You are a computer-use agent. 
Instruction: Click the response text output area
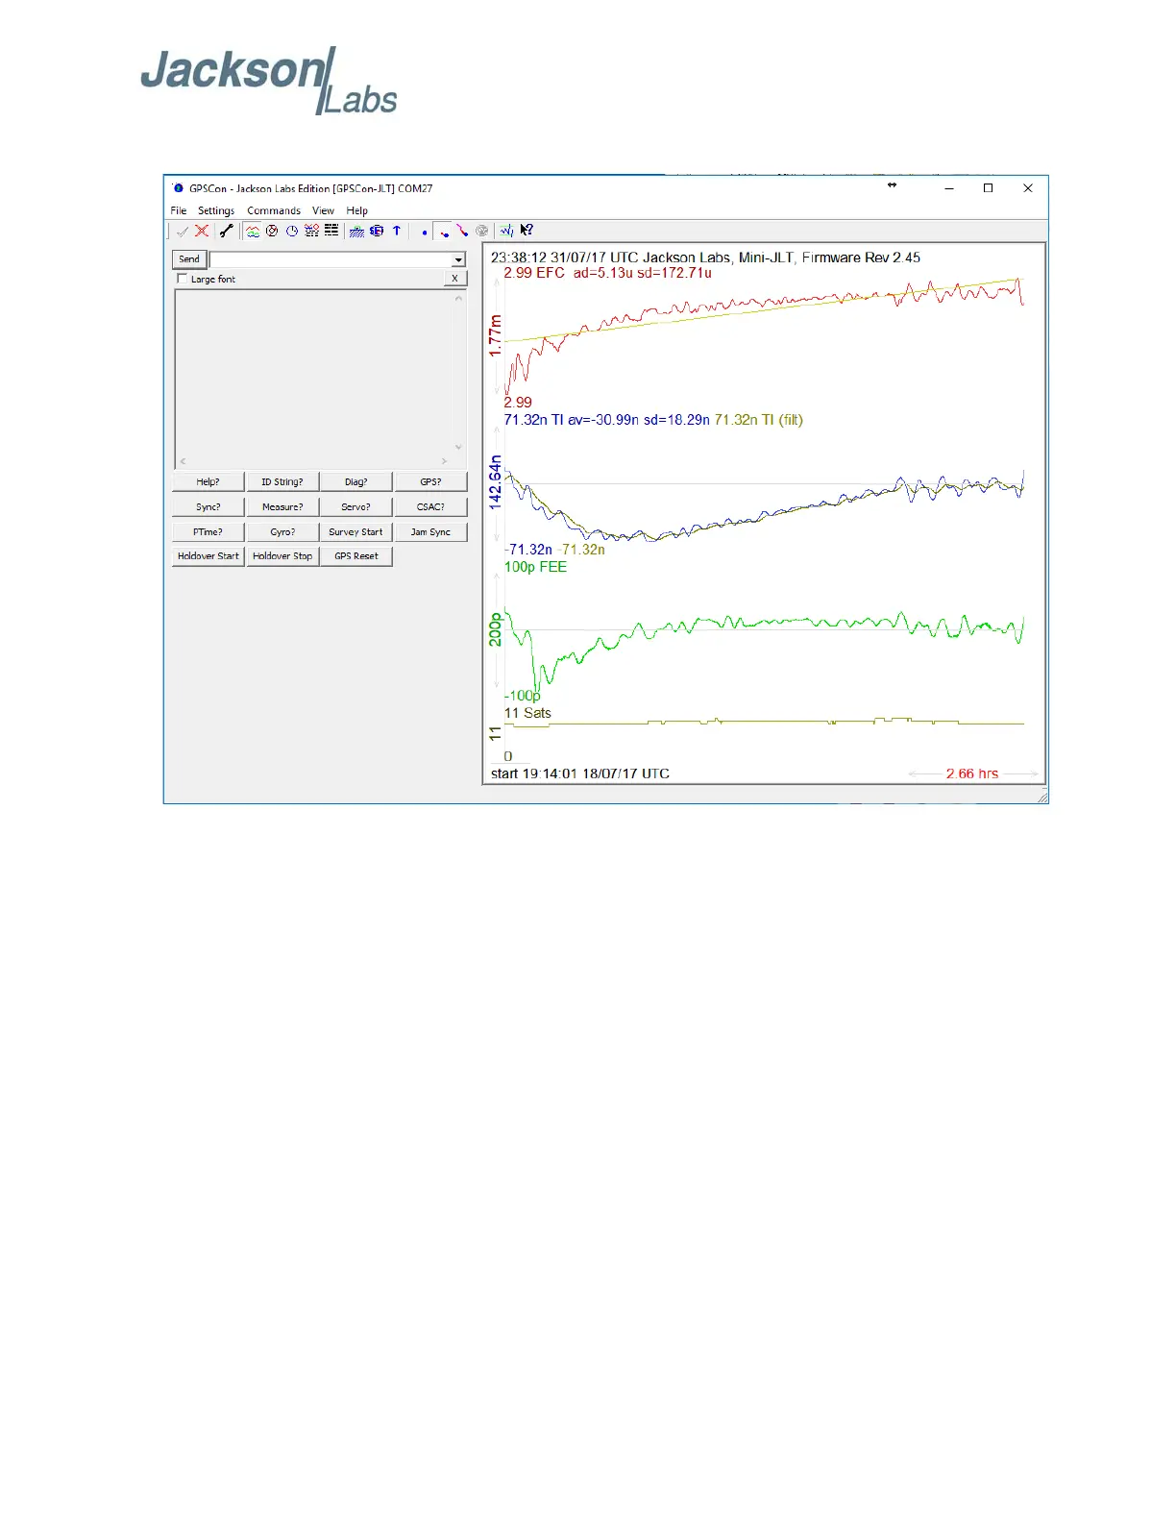coord(313,373)
